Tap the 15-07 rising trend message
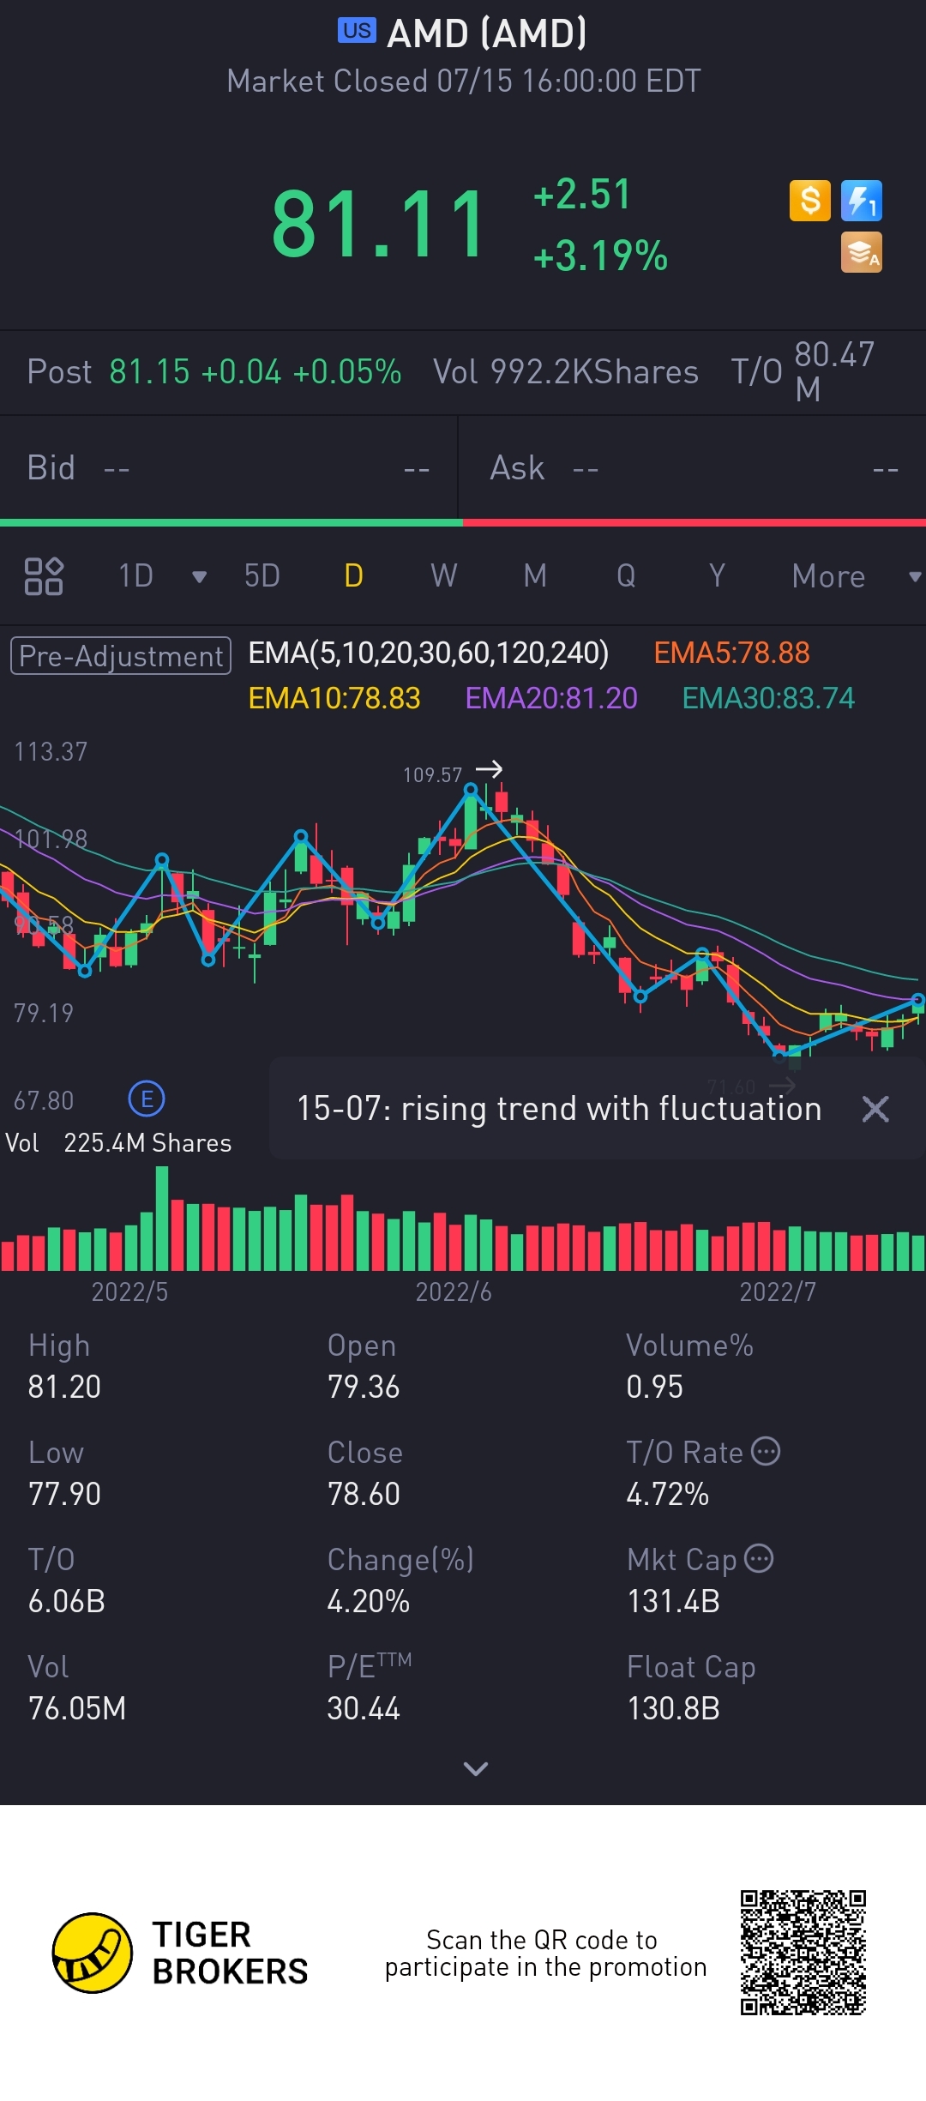This screenshot has width=926, height=2101. [559, 1109]
